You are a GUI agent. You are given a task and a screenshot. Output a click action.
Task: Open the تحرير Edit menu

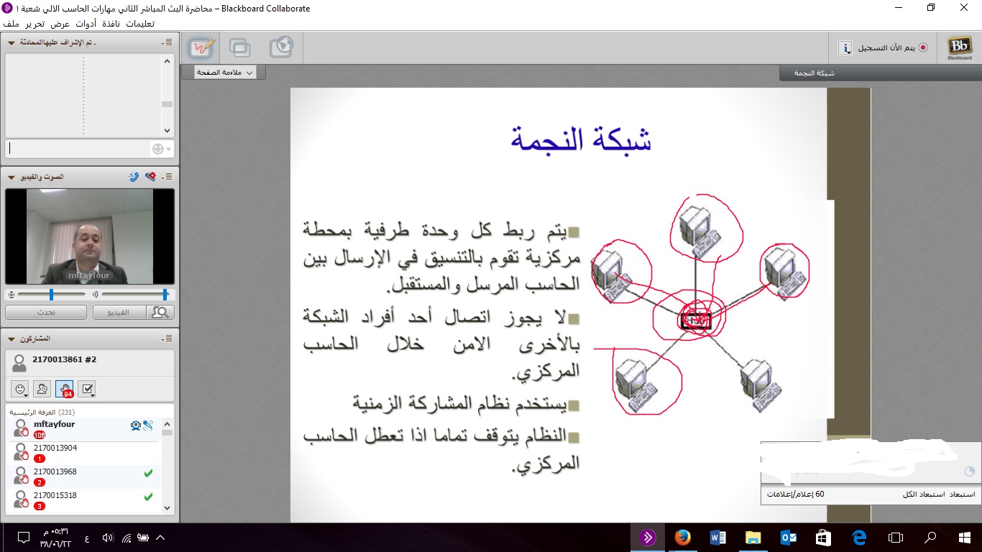35,24
